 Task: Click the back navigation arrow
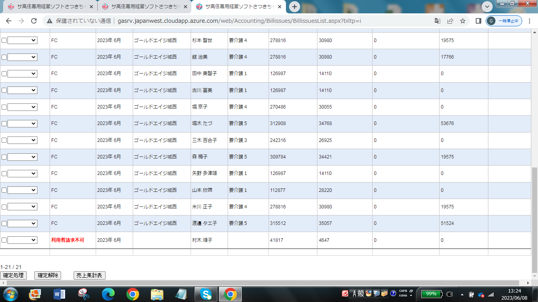point(9,21)
